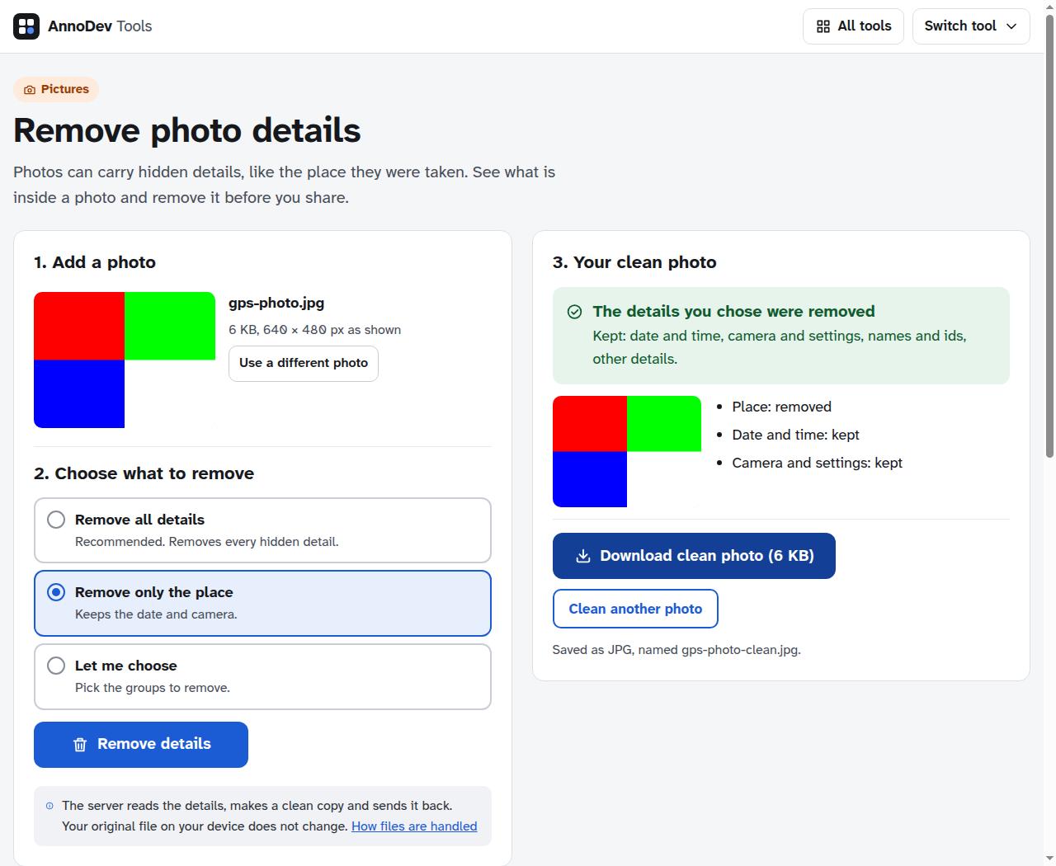This screenshot has height=866, width=1056.
Task: Click the '1. Add a photo' heading
Action: 95,262
